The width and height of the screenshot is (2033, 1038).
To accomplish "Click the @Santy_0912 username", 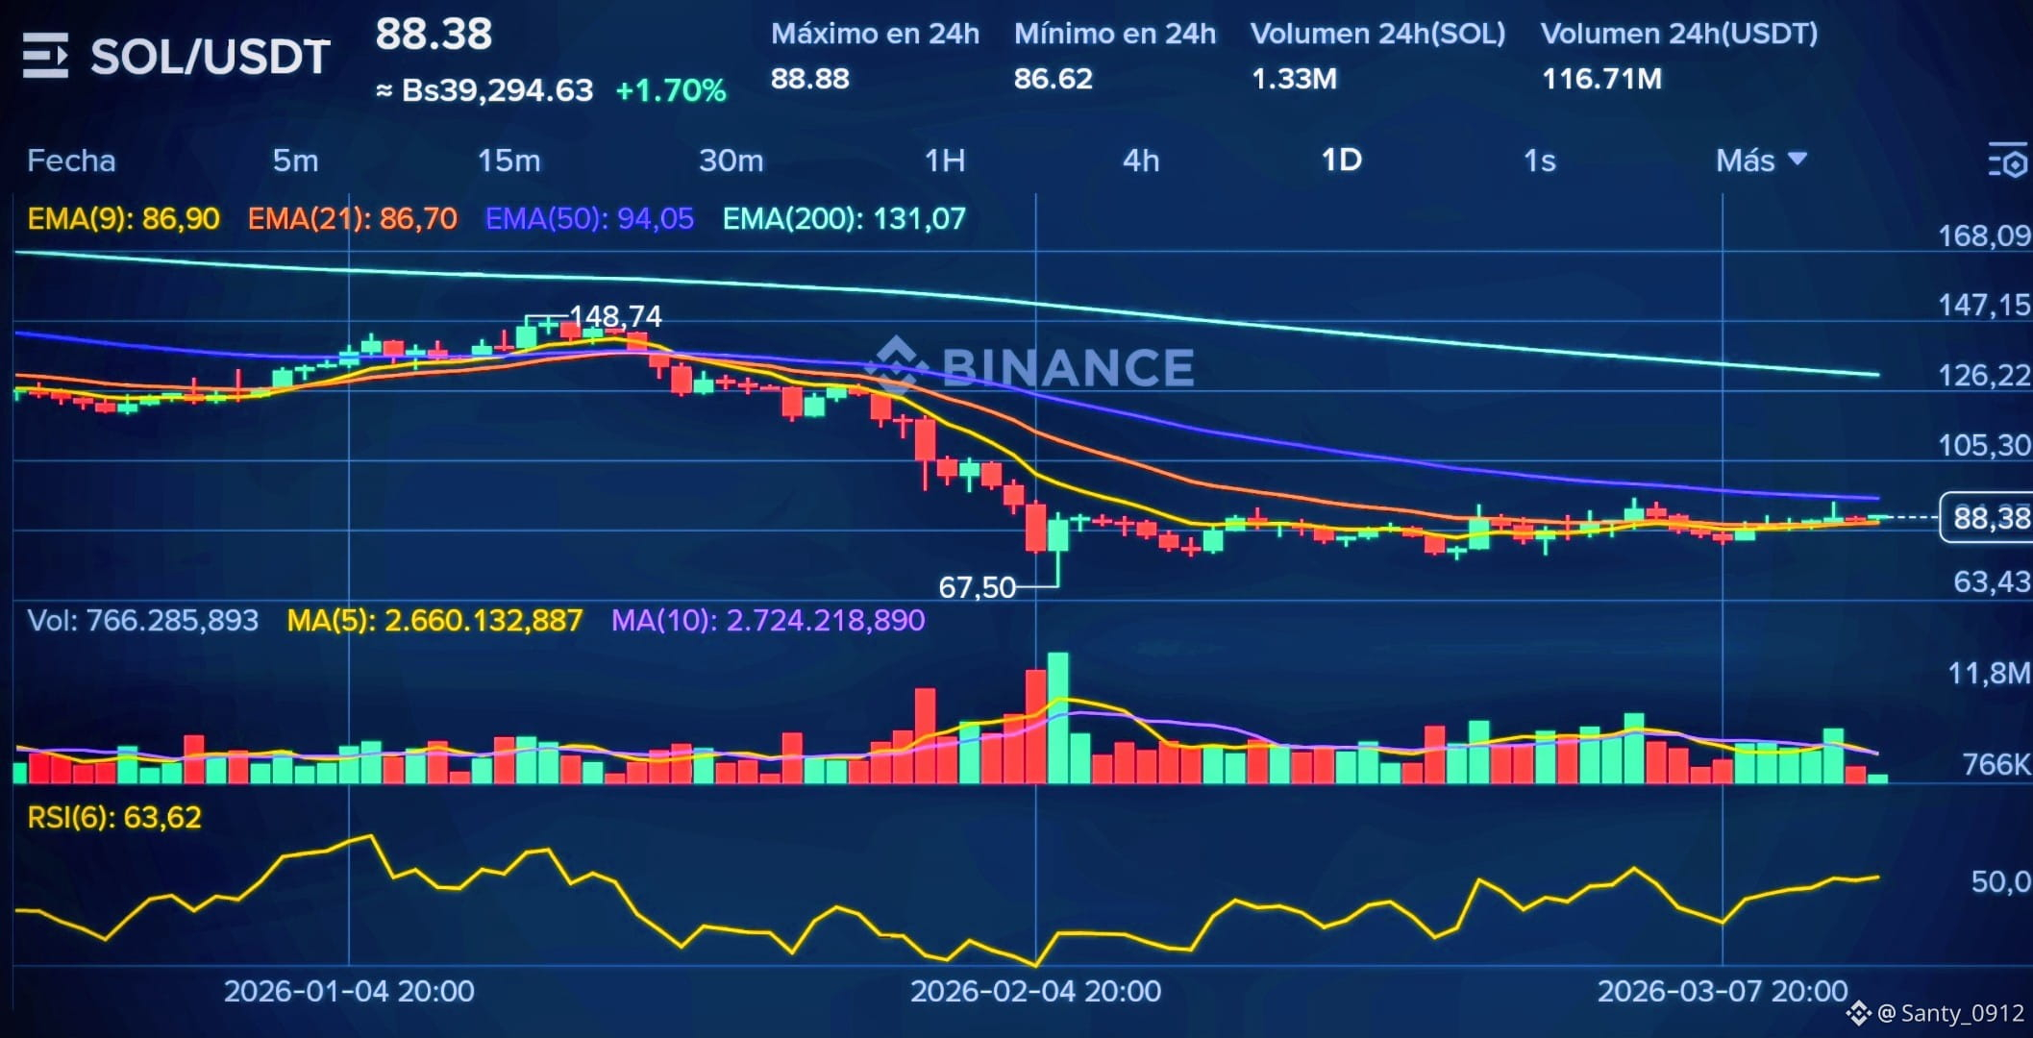I will (1950, 1014).
